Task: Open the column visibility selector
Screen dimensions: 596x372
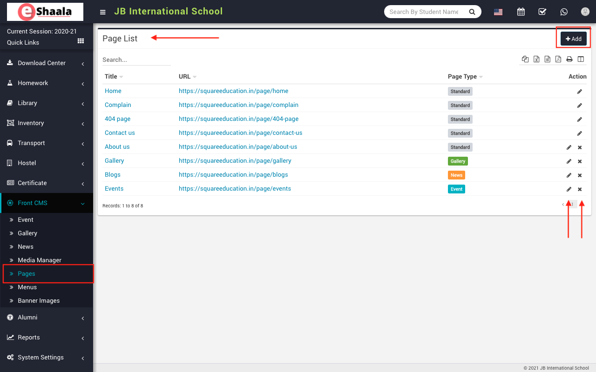Action: [581, 59]
